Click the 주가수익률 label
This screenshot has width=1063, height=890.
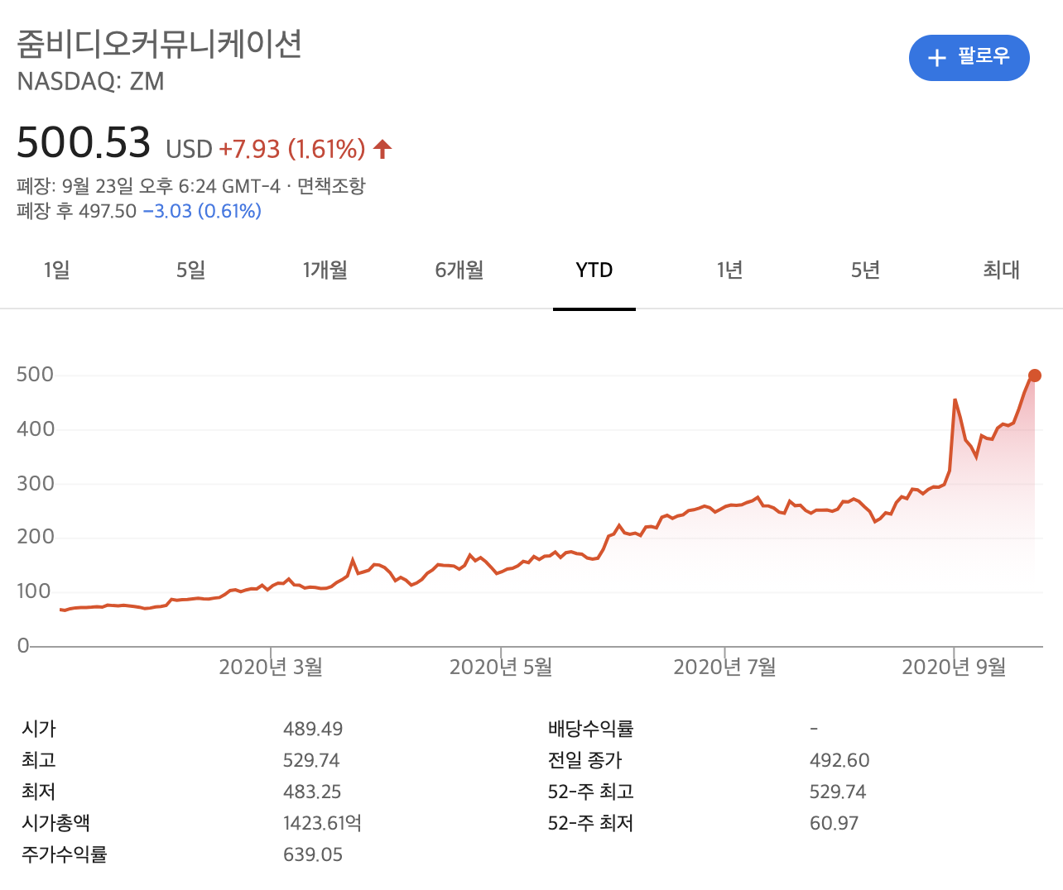click(65, 854)
